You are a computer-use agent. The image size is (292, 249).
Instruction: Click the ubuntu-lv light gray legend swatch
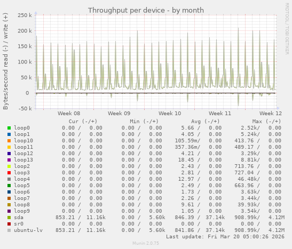[x=9, y=230]
